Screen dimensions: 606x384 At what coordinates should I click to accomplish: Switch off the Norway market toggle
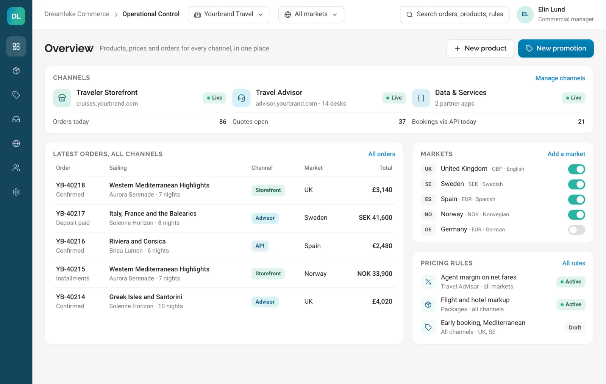click(x=576, y=215)
